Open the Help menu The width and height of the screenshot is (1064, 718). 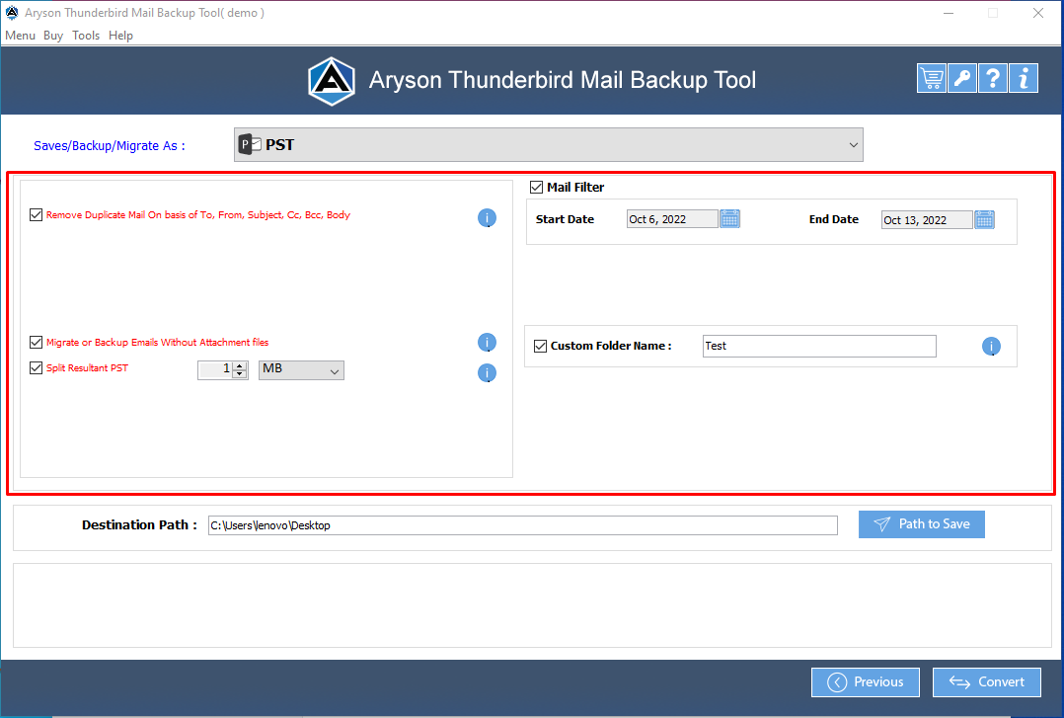[x=120, y=36]
